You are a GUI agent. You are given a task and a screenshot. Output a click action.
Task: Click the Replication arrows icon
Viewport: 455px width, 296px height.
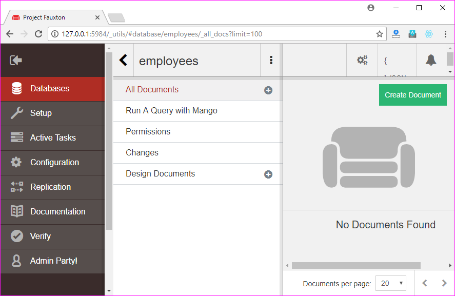[17, 187]
